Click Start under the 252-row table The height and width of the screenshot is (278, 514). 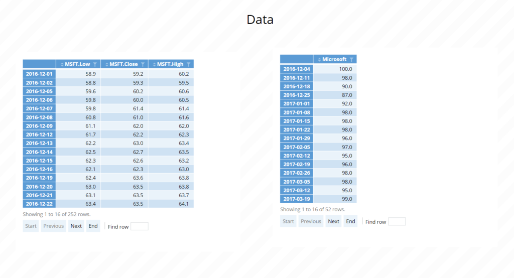click(x=31, y=226)
